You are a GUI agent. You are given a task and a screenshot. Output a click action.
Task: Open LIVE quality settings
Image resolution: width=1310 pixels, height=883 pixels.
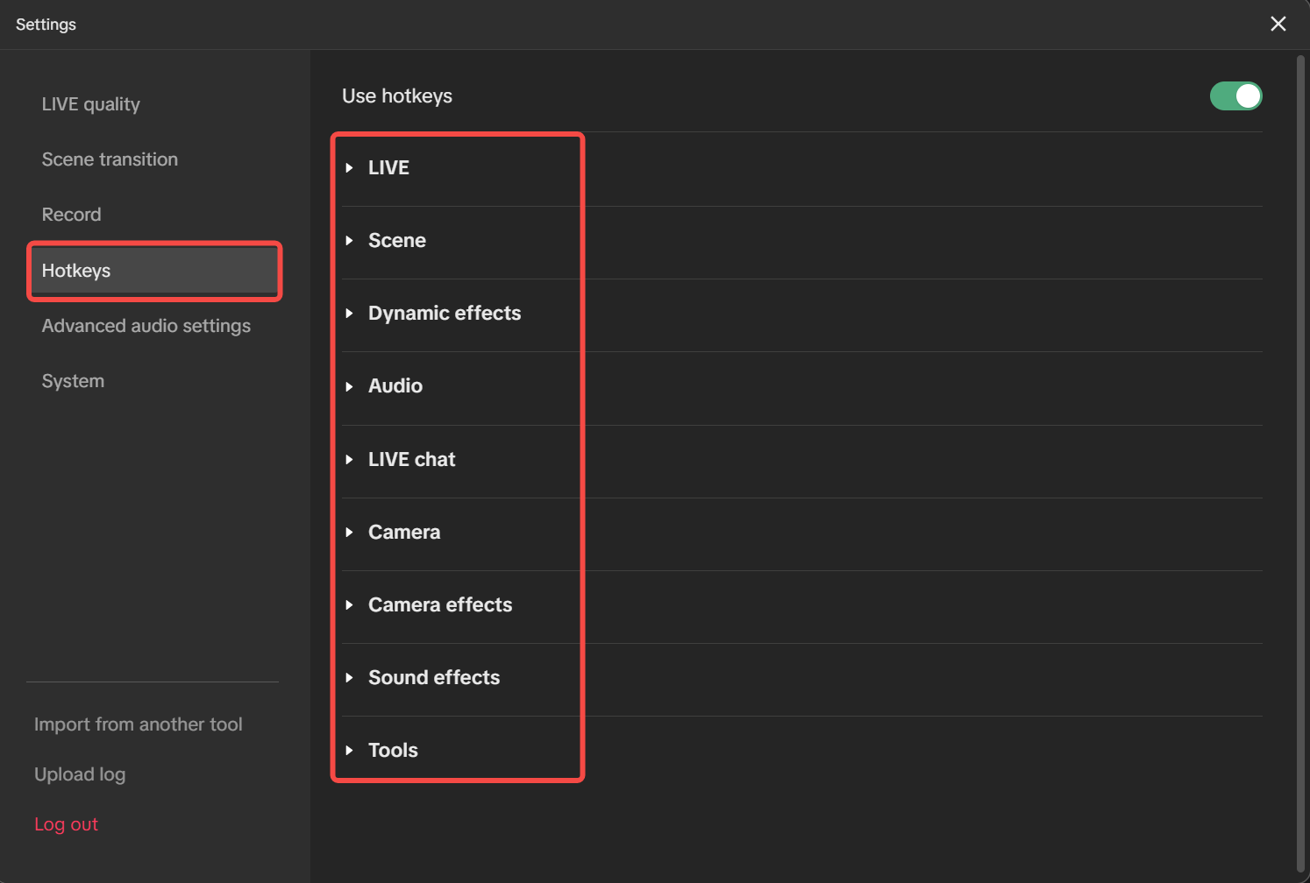pos(90,104)
